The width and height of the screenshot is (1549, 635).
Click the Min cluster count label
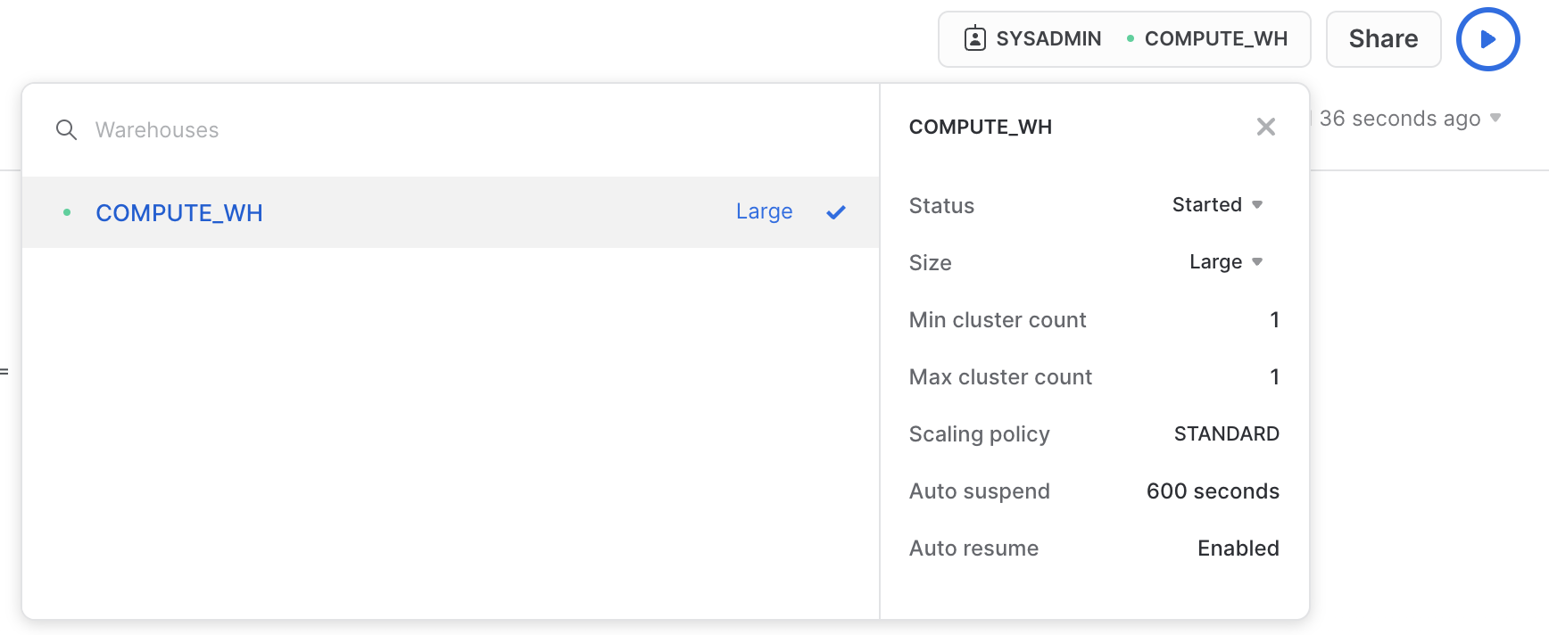pos(998,319)
